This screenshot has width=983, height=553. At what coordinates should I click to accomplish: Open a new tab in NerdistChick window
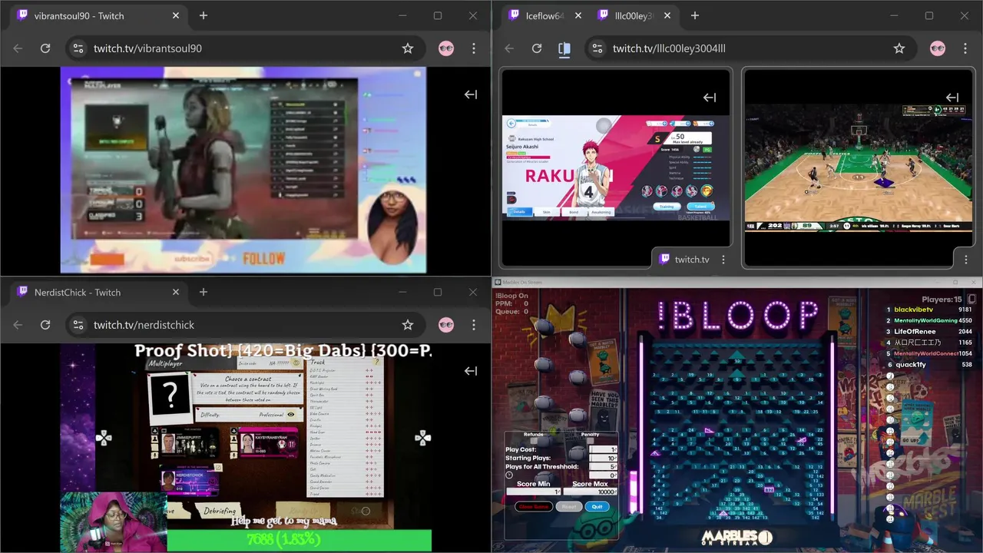click(x=204, y=292)
